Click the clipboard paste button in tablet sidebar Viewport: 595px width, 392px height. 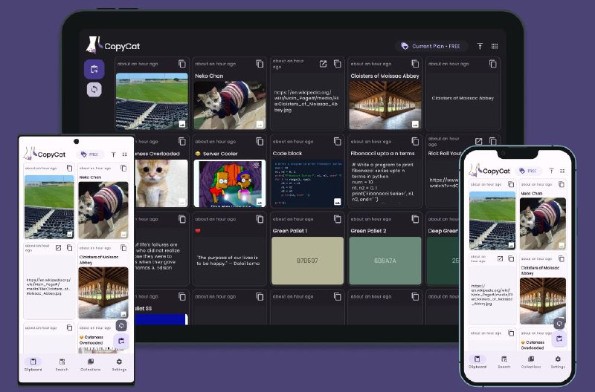pos(94,69)
